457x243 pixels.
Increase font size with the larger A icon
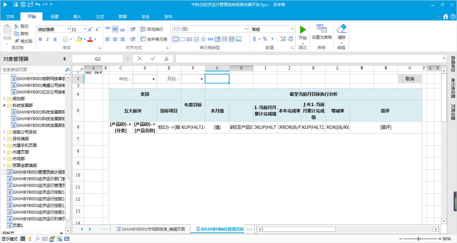(x=91, y=29)
